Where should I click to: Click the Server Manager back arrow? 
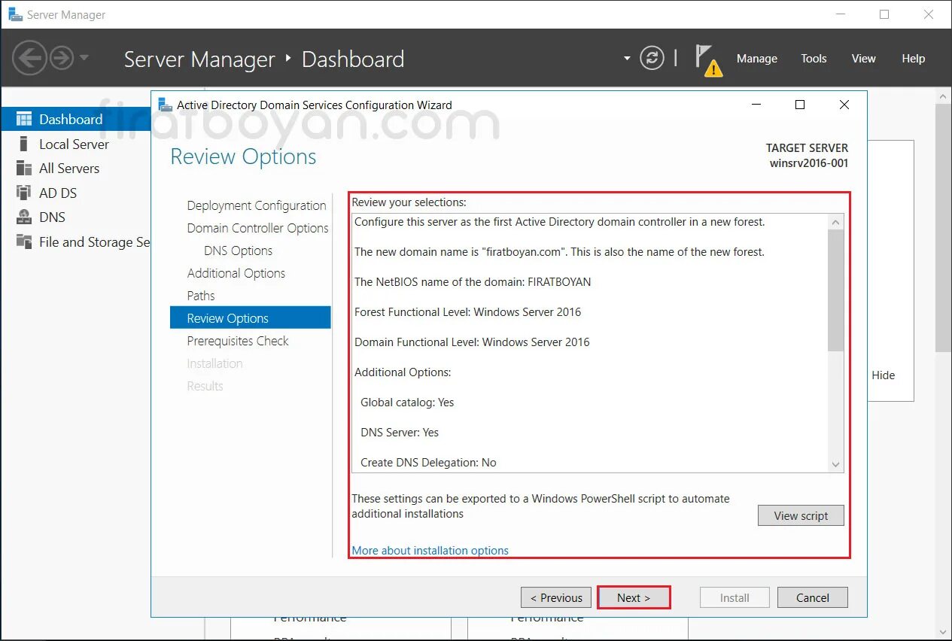coord(30,58)
